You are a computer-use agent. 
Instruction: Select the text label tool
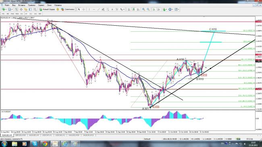tap(112, 10)
